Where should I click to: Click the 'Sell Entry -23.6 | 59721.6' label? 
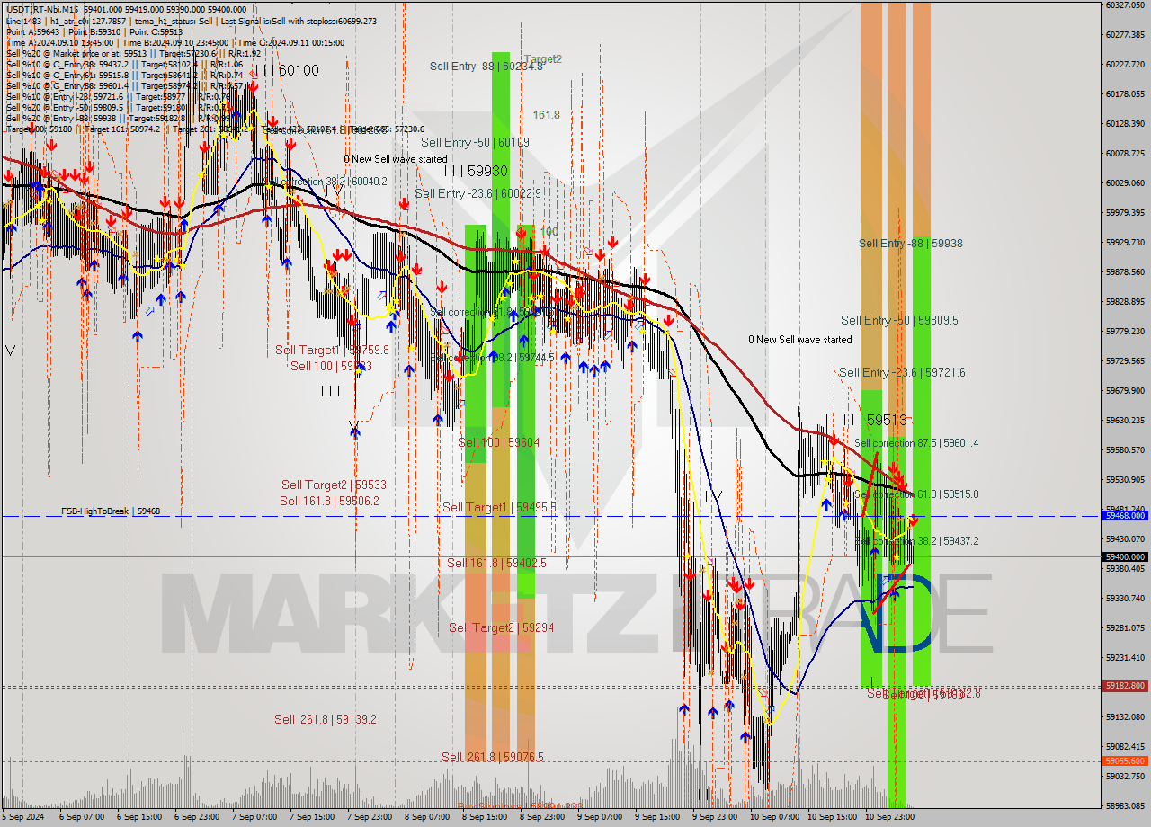[x=902, y=372]
